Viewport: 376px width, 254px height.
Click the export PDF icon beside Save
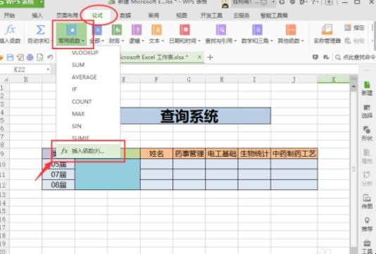point(20,57)
